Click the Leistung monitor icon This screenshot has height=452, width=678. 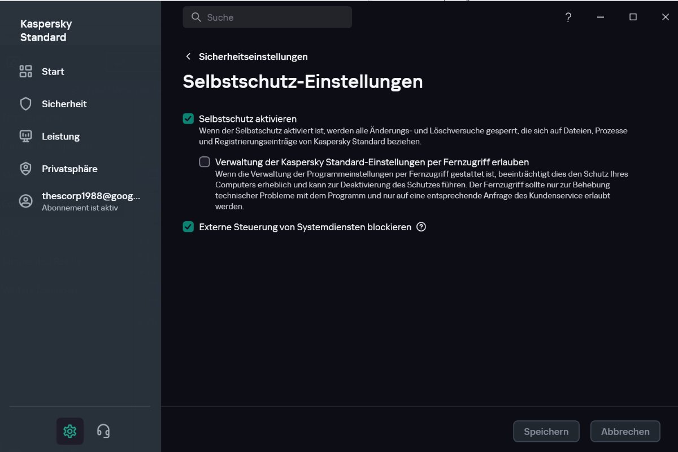click(26, 136)
